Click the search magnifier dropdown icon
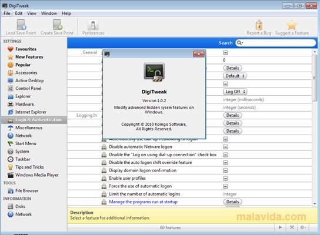The width and height of the screenshot is (320, 235). click(x=240, y=43)
